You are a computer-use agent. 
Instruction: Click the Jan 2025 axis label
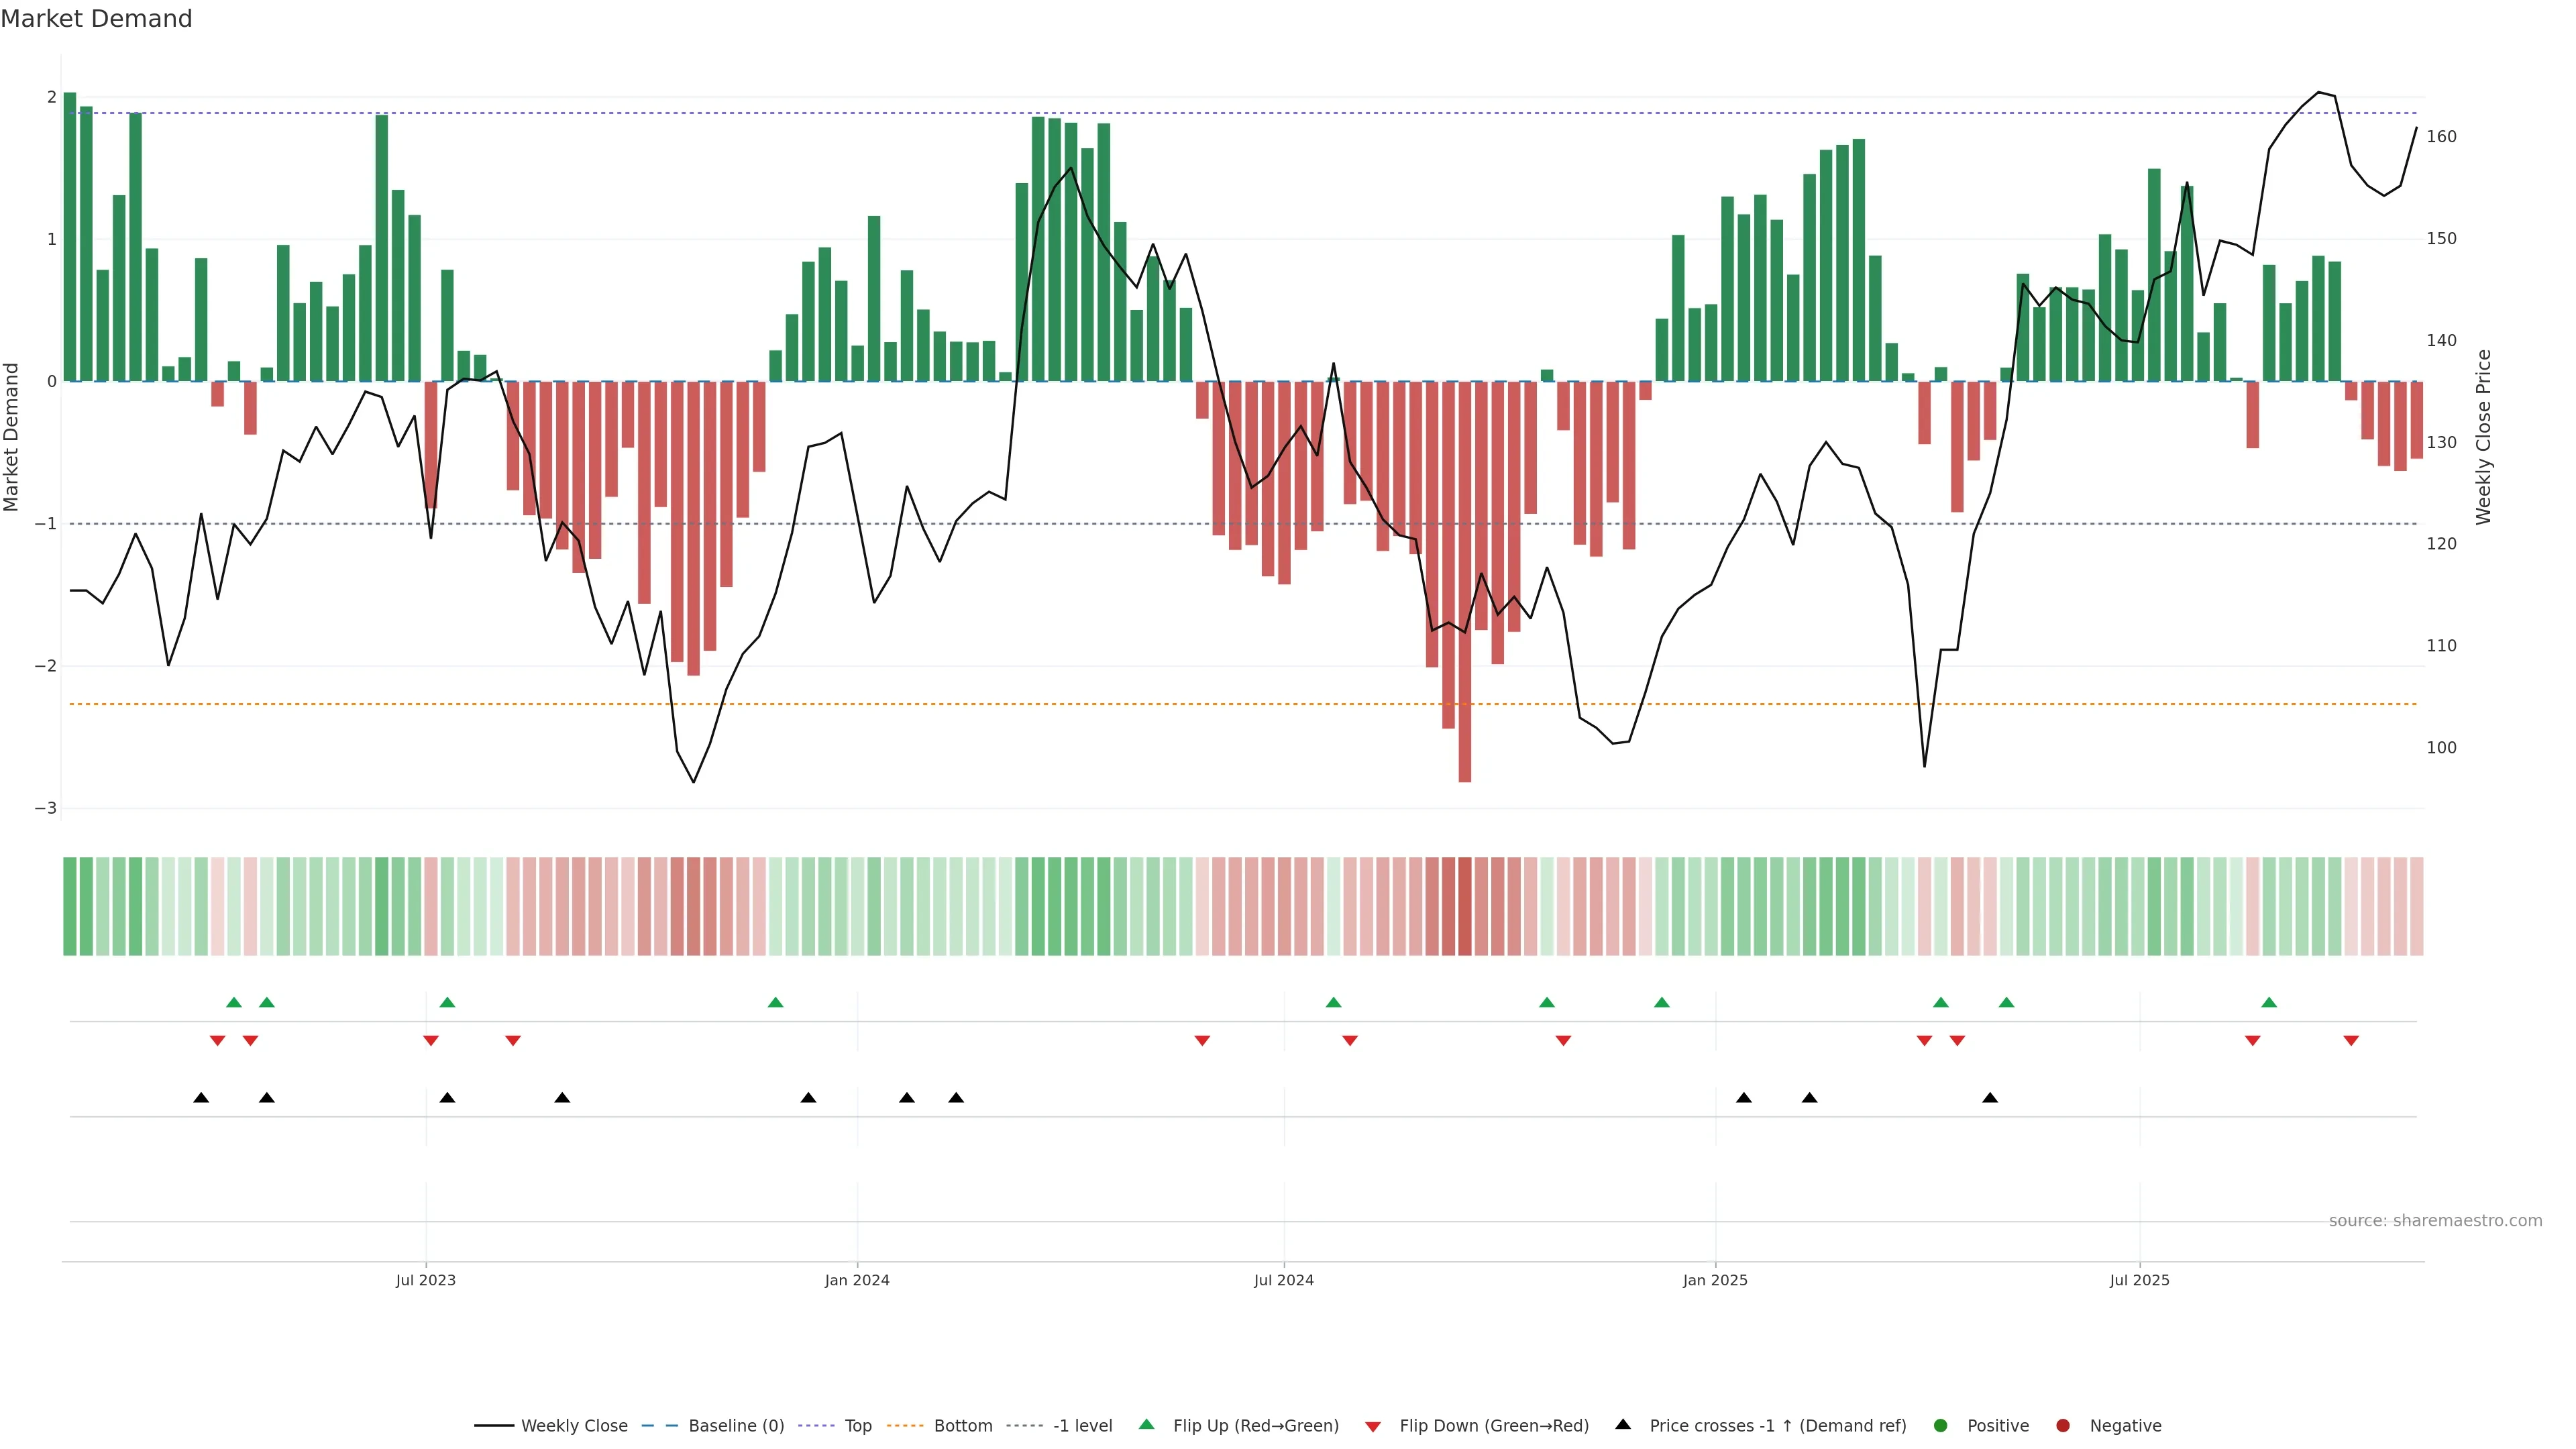pos(1715,1280)
